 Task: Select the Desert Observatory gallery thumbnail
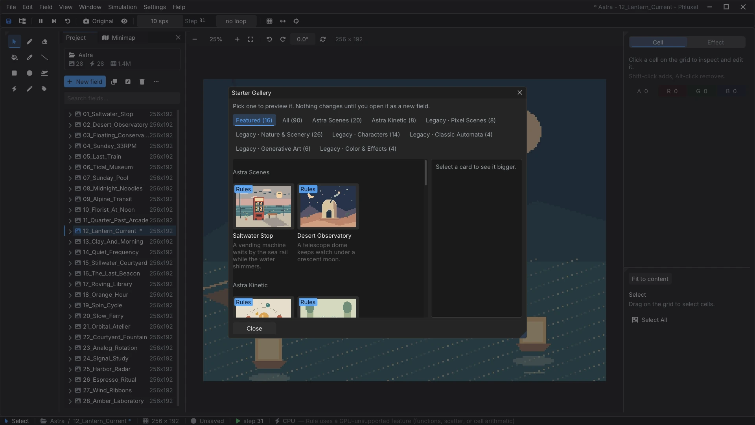point(328,207)
